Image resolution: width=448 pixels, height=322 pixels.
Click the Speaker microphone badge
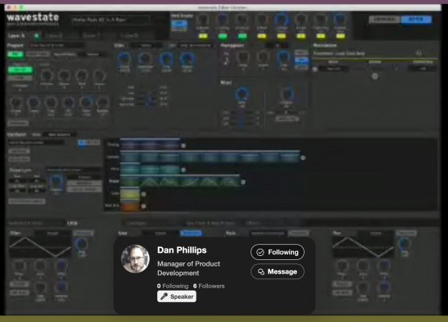(176, 296)
